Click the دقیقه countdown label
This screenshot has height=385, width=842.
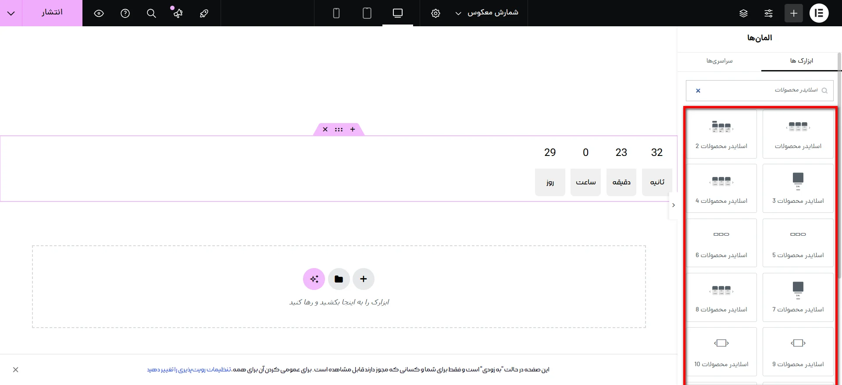click(x=621, y=182)
